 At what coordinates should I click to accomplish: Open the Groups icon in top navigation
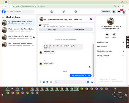76,12
